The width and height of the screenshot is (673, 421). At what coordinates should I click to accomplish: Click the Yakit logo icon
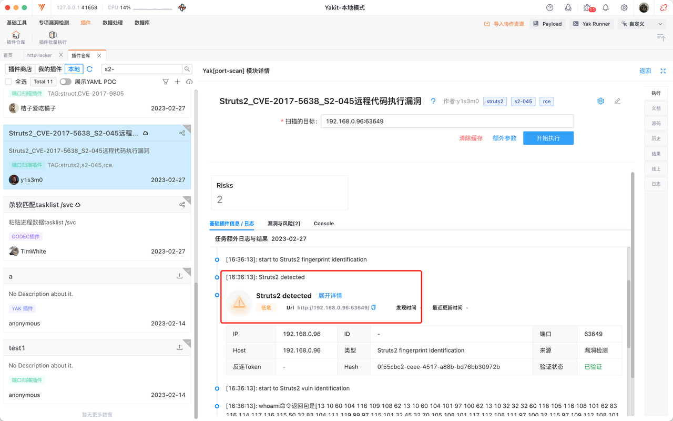[42, 8]
